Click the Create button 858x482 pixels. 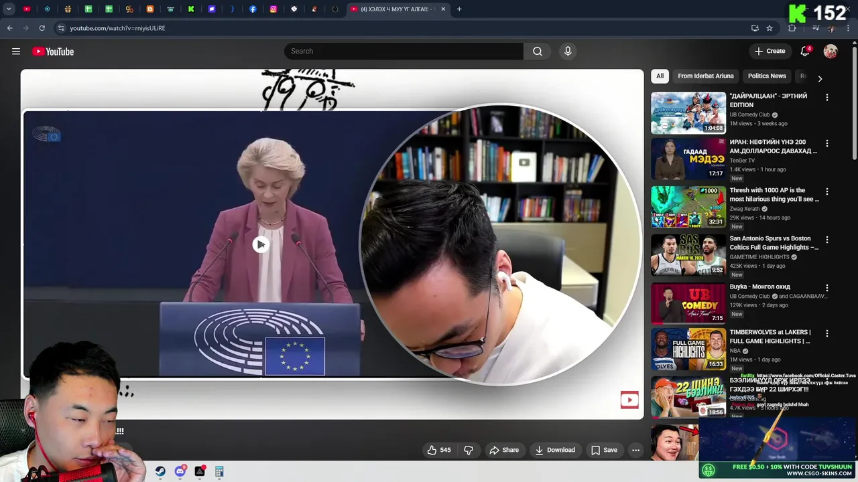coord(770,52)
